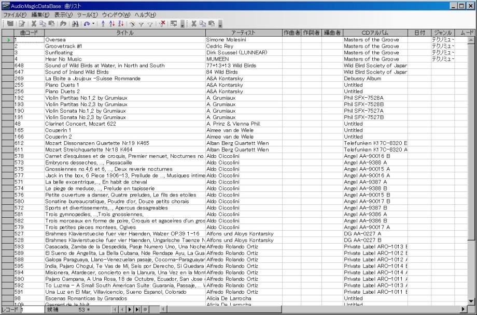Open the Standard Filter funnel icon

[150, 24]
